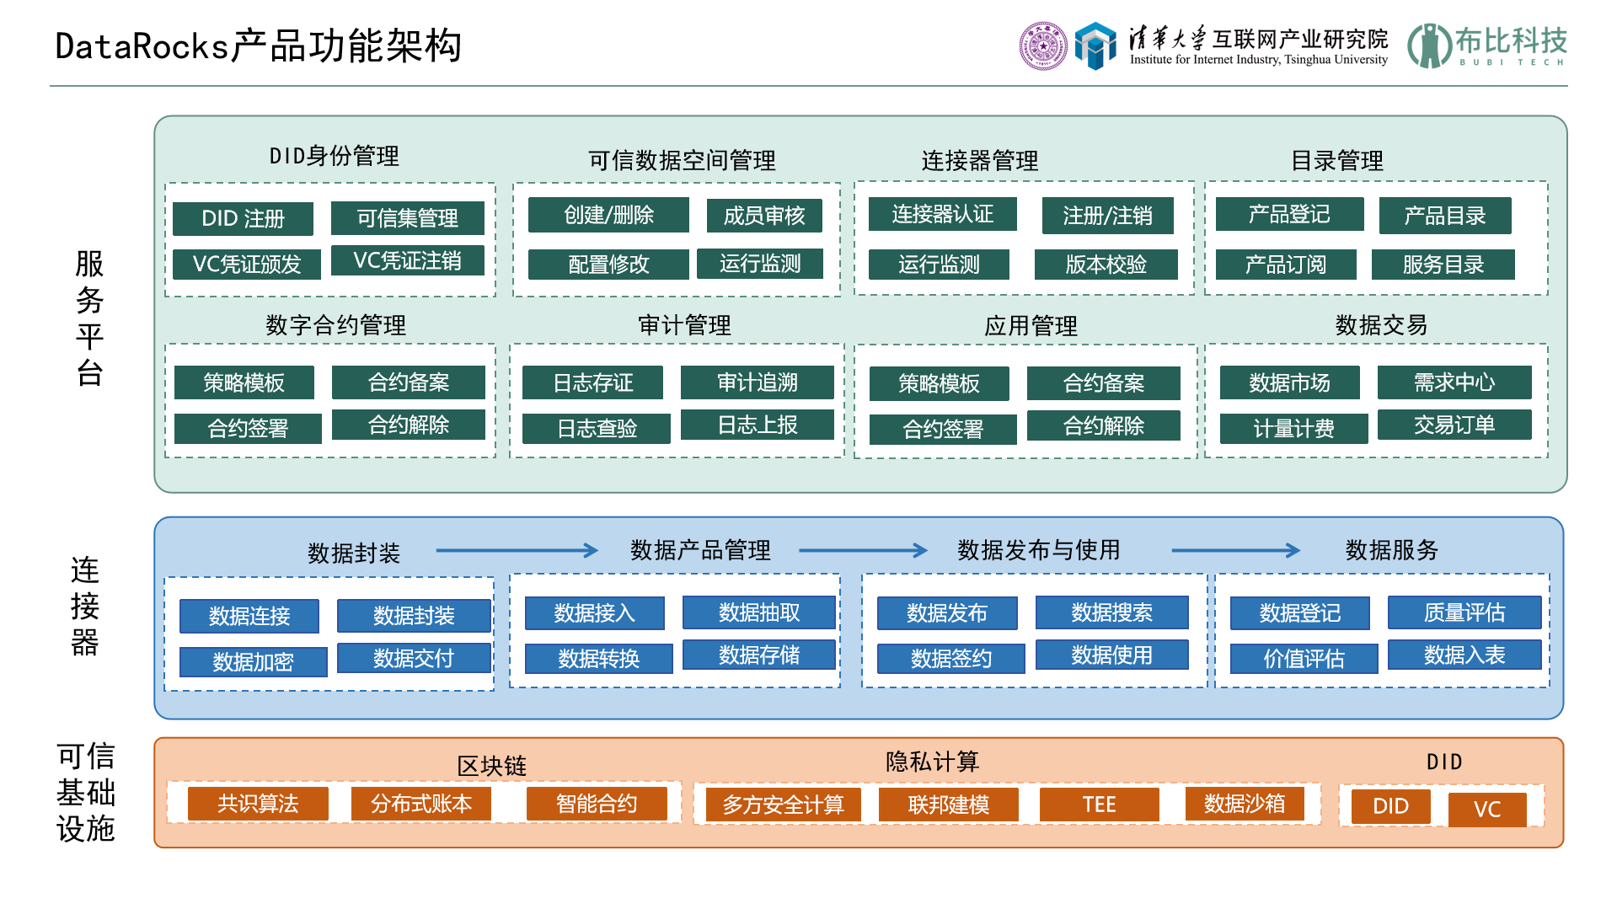Click the 质量评估 block
This screenshot has height=909, width=1617.
point(1464,612)
